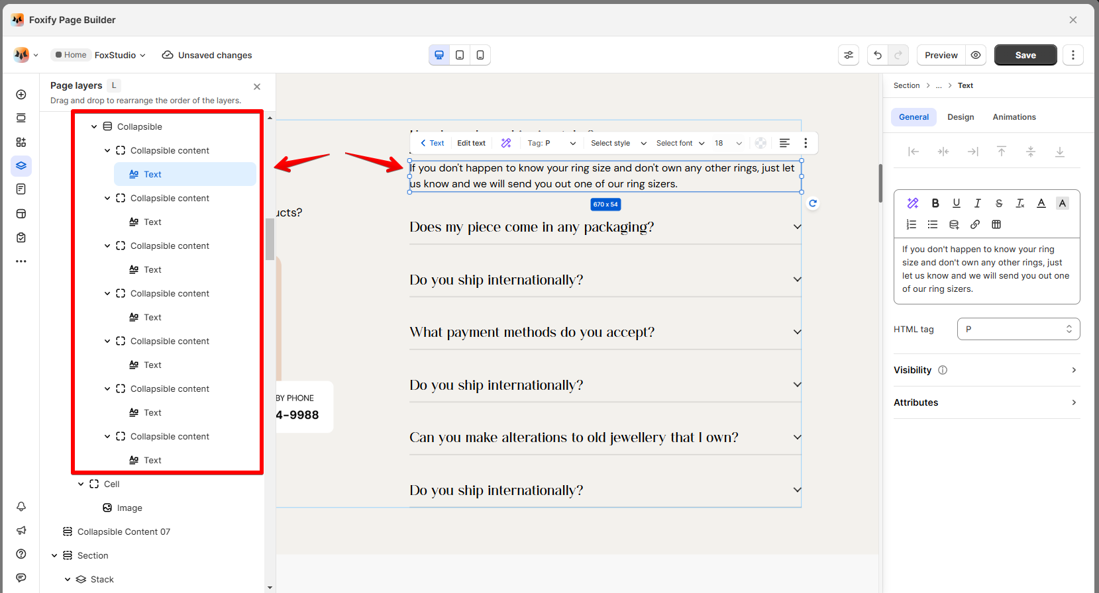Expand the Visibility settings row
Screen dimensions: 1099x593
(986, 370)
